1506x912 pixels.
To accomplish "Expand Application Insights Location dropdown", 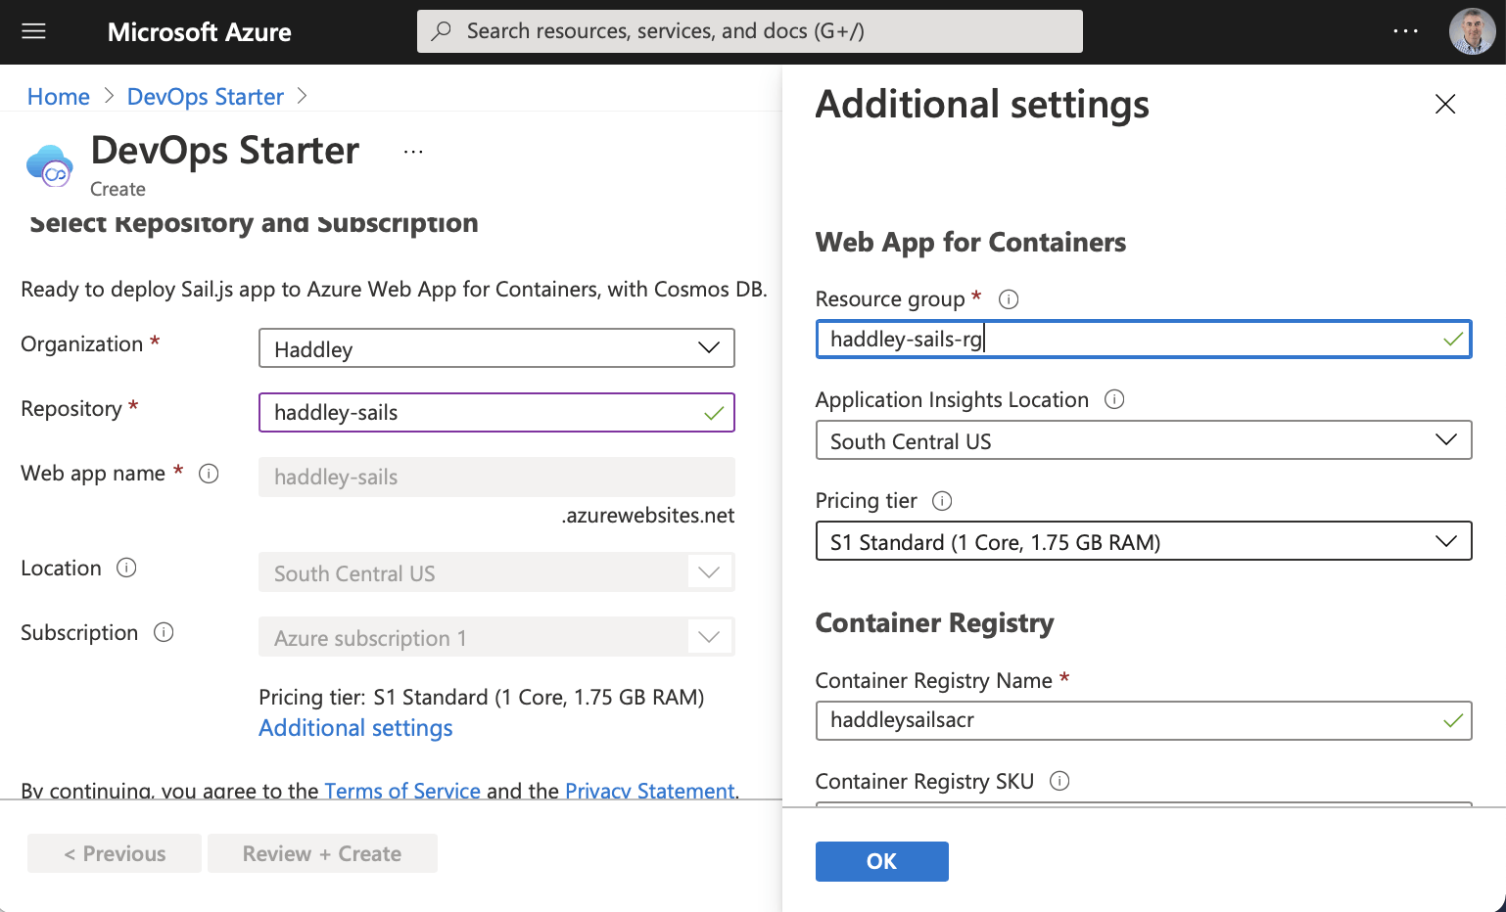I will 1143,440.
